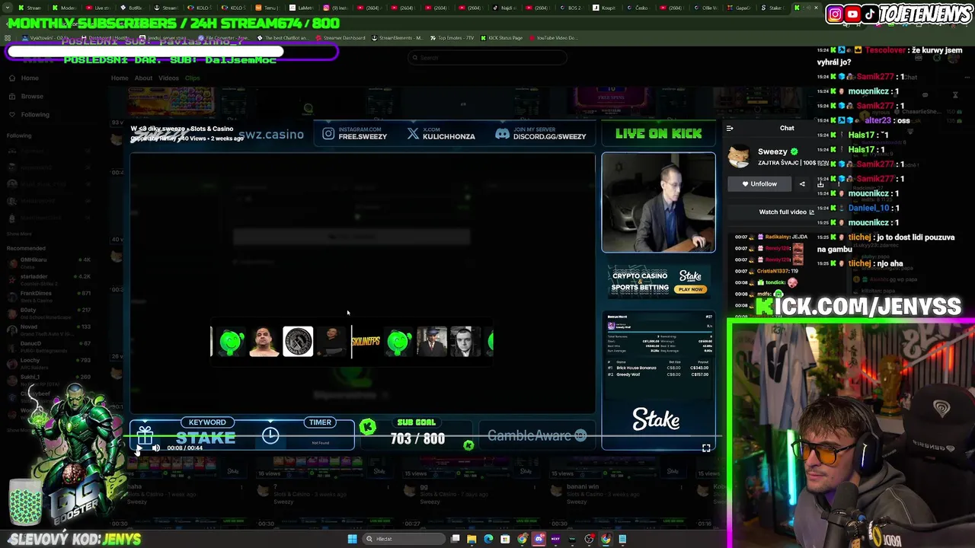Switch to the channel About tab
The image size is (975, 548).
pyautogui.click(x=143, y=78)
